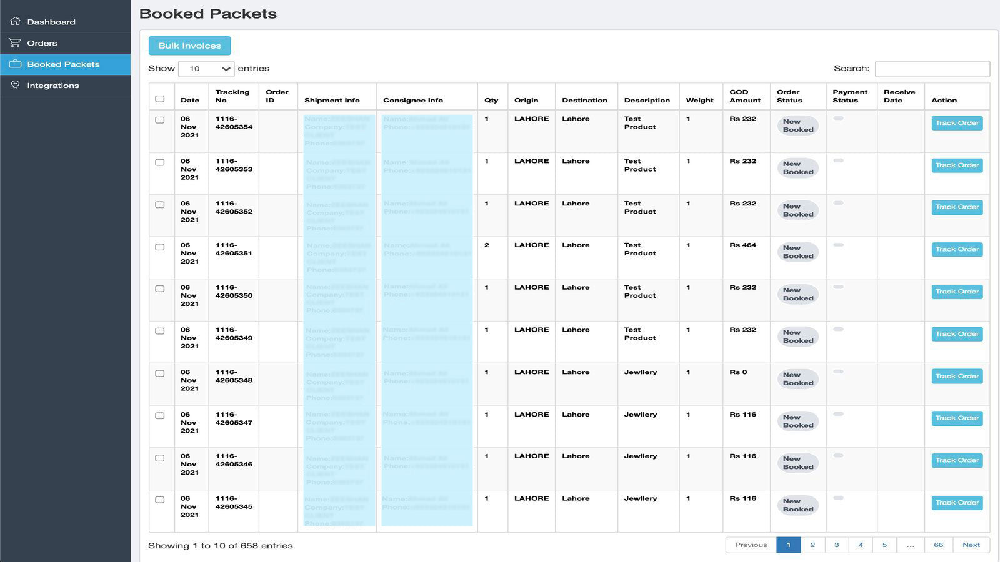1000x562 pixels.
Task: Open the Orders menu item
Action: tap(42, 43)
